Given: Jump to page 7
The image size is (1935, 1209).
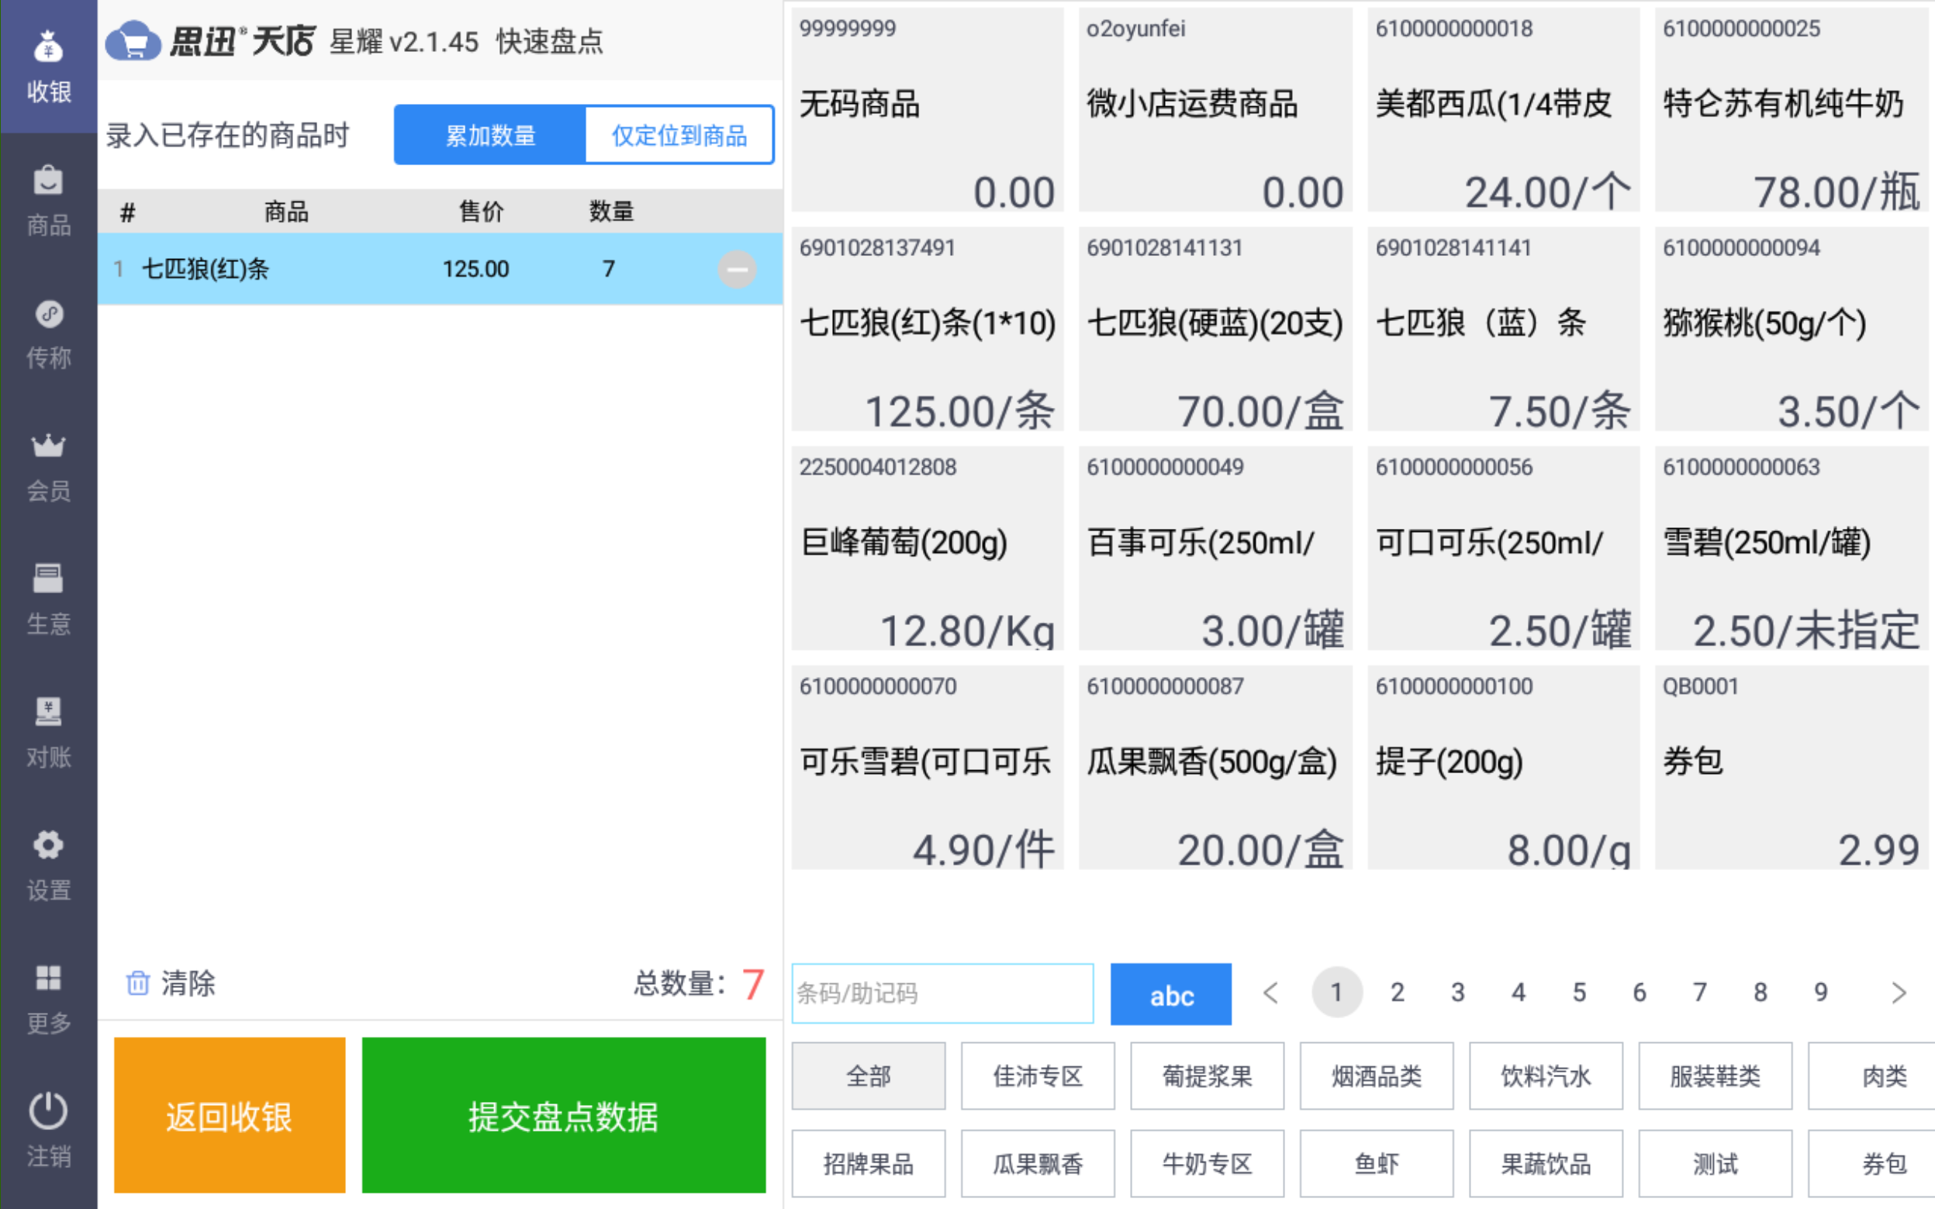Looking at the screenshot, I should tap(1700, 993).
